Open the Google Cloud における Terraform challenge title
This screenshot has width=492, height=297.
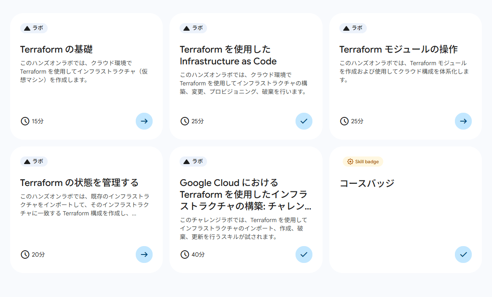(x=245, y=194)
